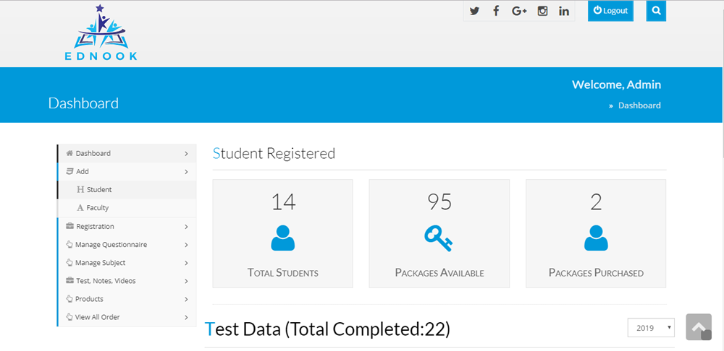Click the Packages Available key icon

[439, 238]
